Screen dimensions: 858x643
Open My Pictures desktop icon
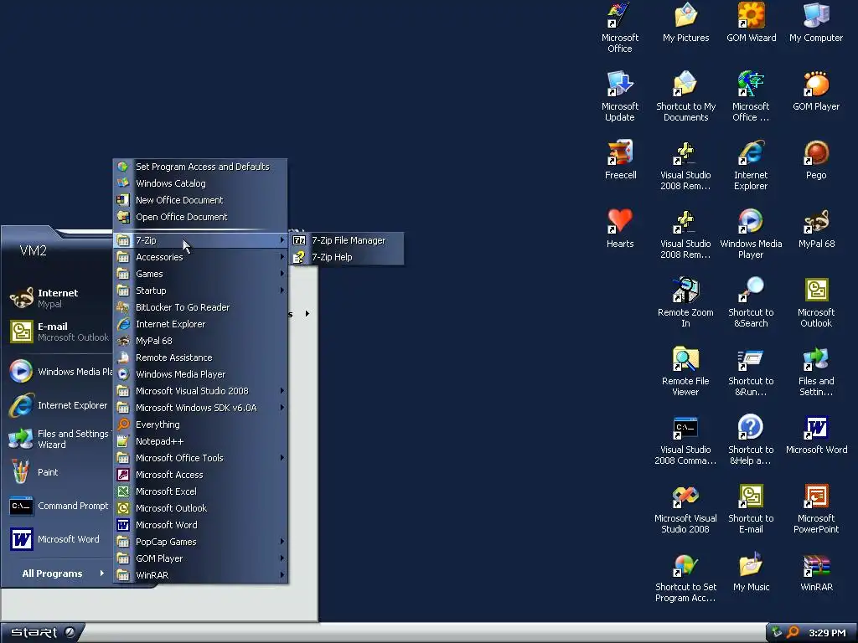pos(685,23)
